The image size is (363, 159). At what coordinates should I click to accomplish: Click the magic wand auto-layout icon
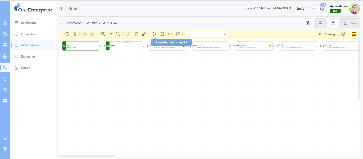pos(128,34)
